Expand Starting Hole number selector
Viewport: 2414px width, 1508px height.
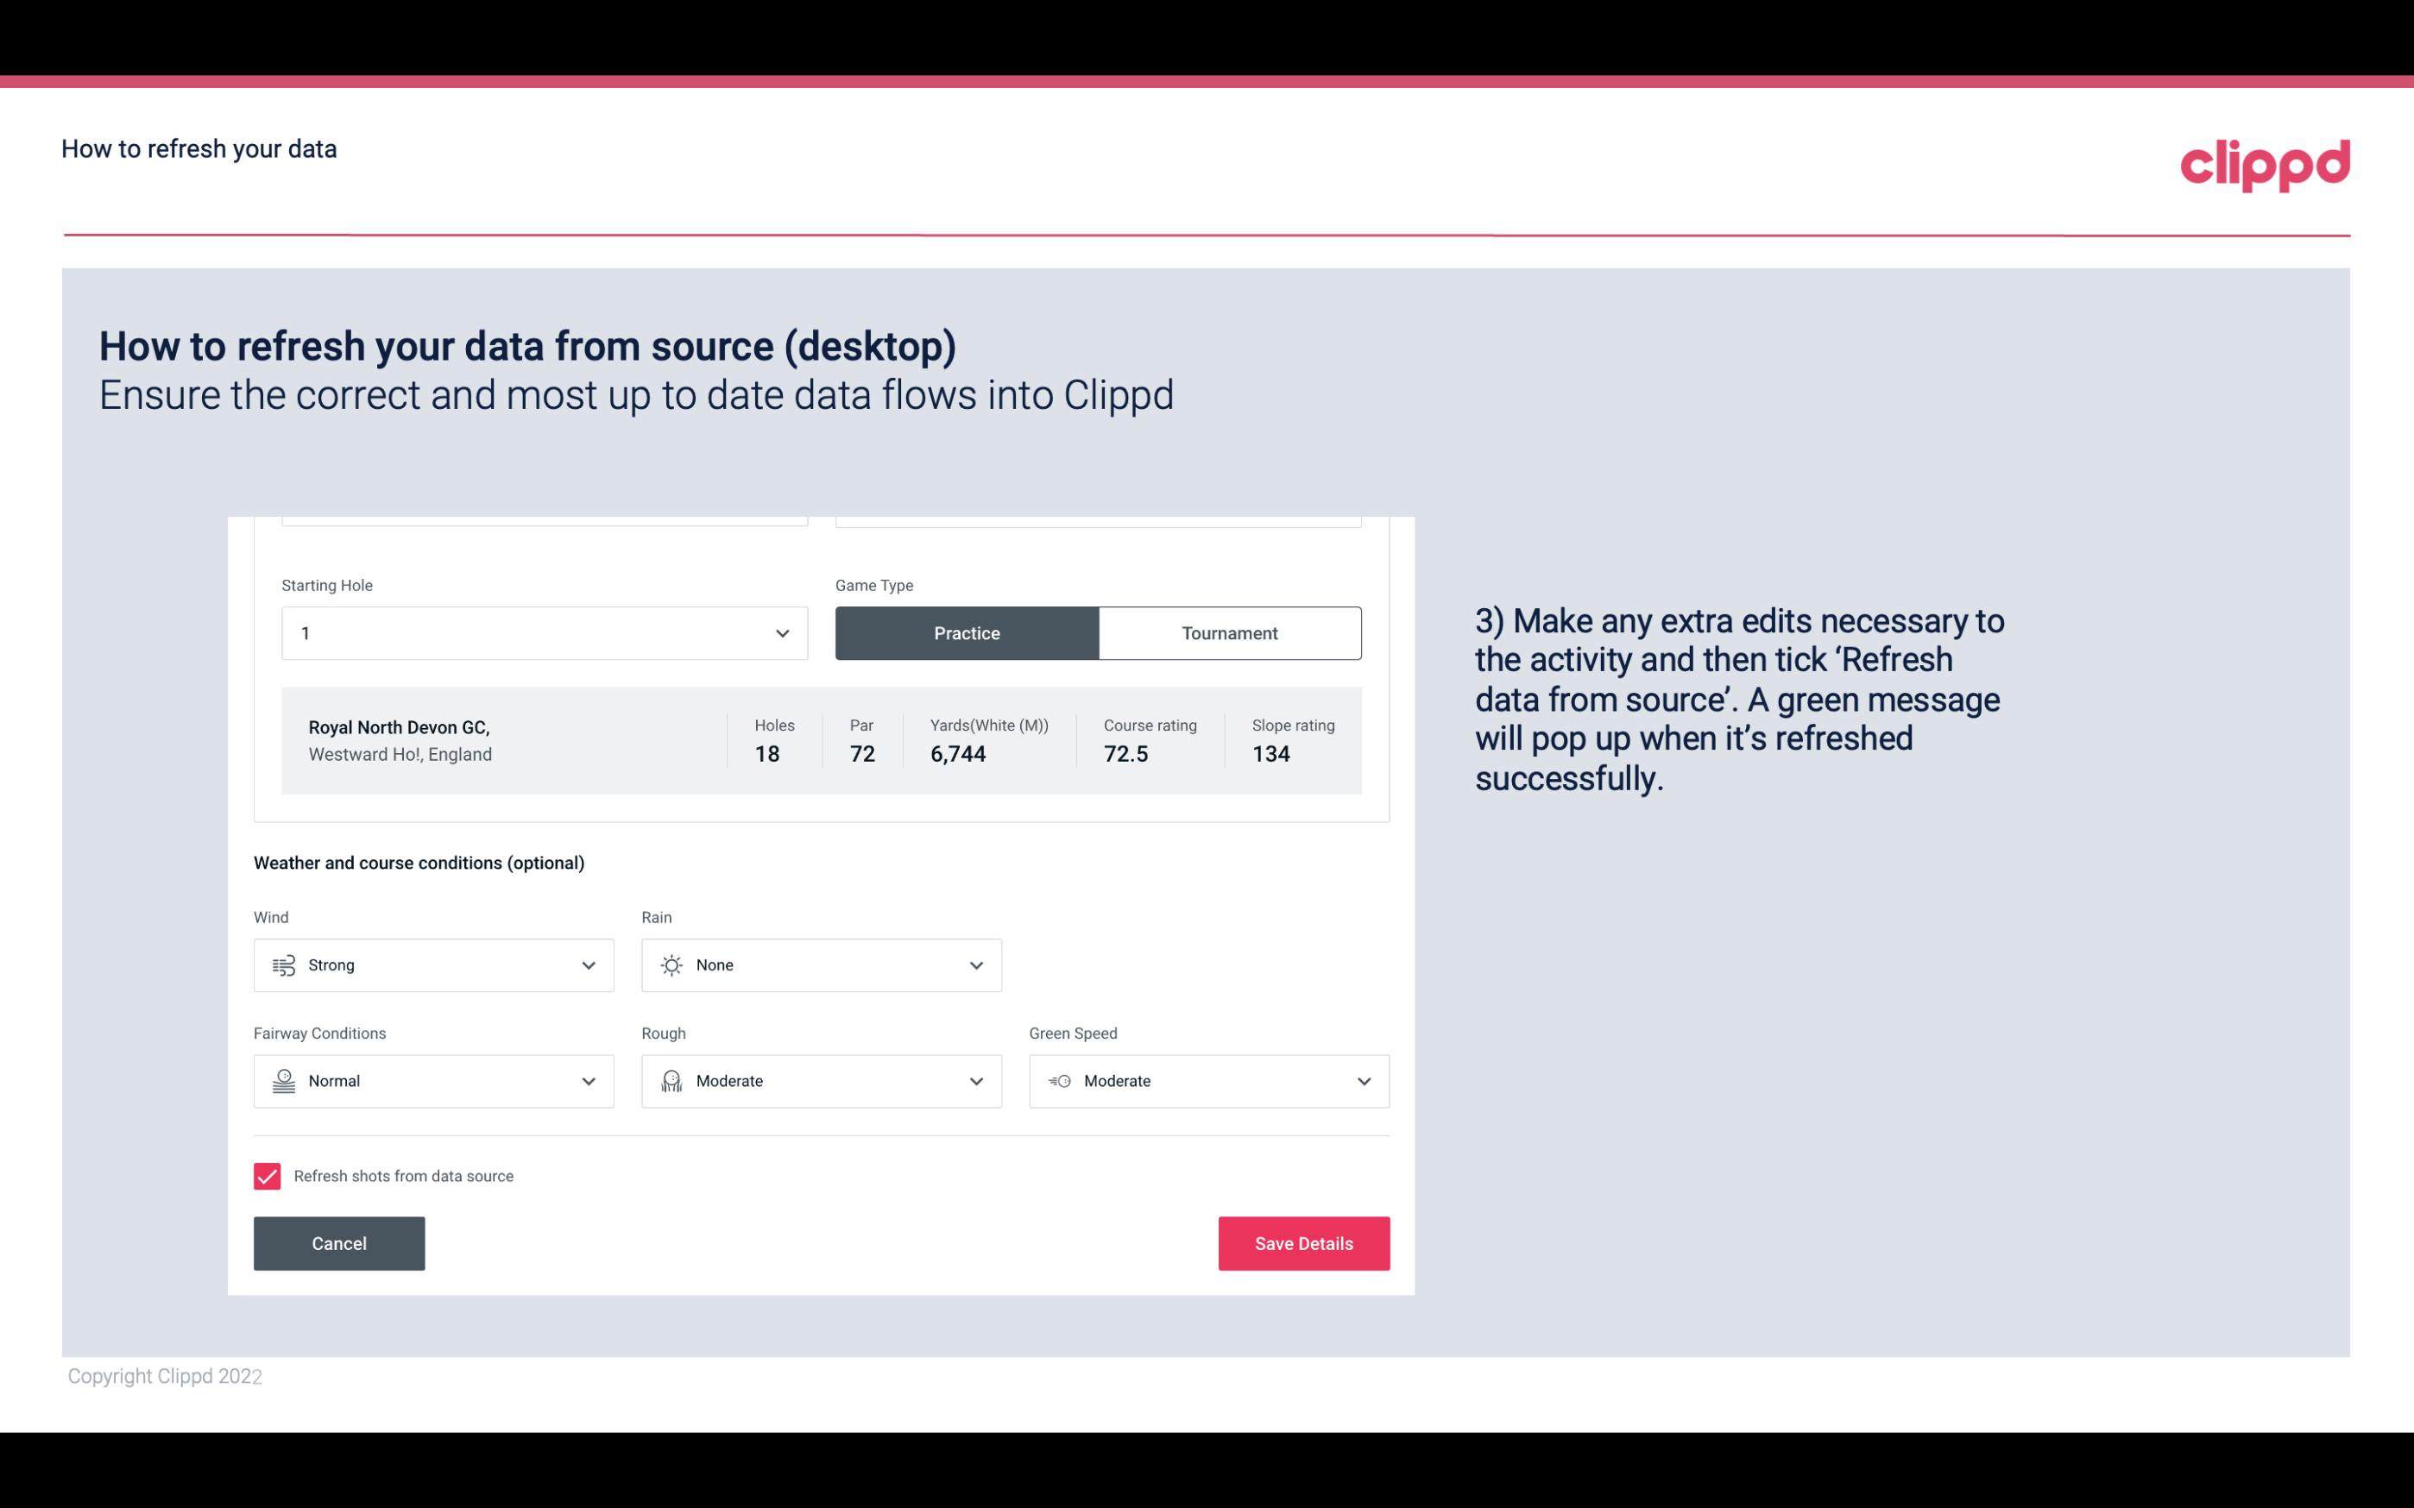(x=780, y=632)
